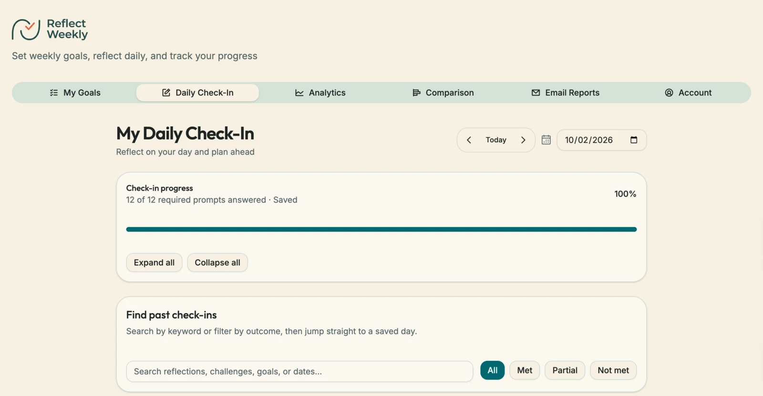763x396 pixels.
Task: Click the 'Find past check-ins' heading
Action: (x=171, y=315)
